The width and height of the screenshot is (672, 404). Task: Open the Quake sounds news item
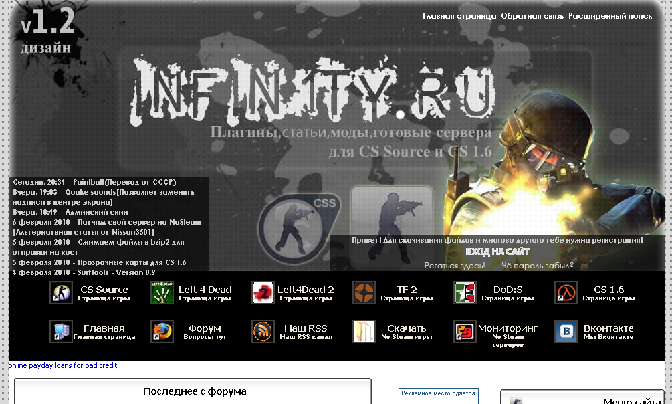(x=103, y=197)
